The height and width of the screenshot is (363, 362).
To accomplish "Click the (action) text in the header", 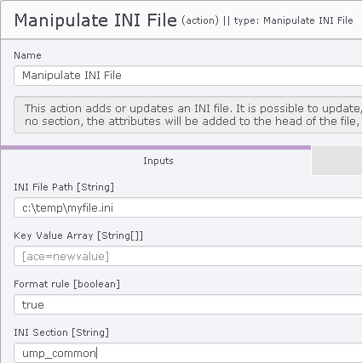I will point(200,20).
